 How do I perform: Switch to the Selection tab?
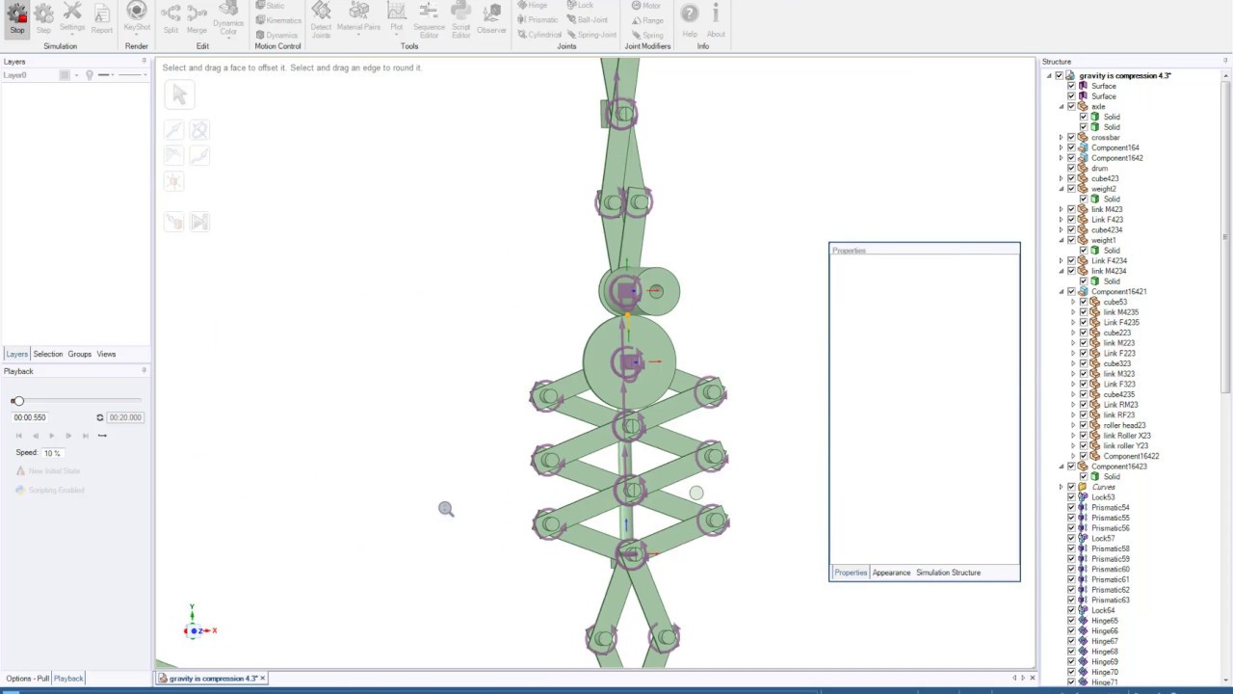click(47, 354)
